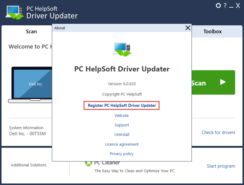Switch to the Scan tab
Image resolution: width=244 pixels, height=185 pixels.
tap(31, 31)
